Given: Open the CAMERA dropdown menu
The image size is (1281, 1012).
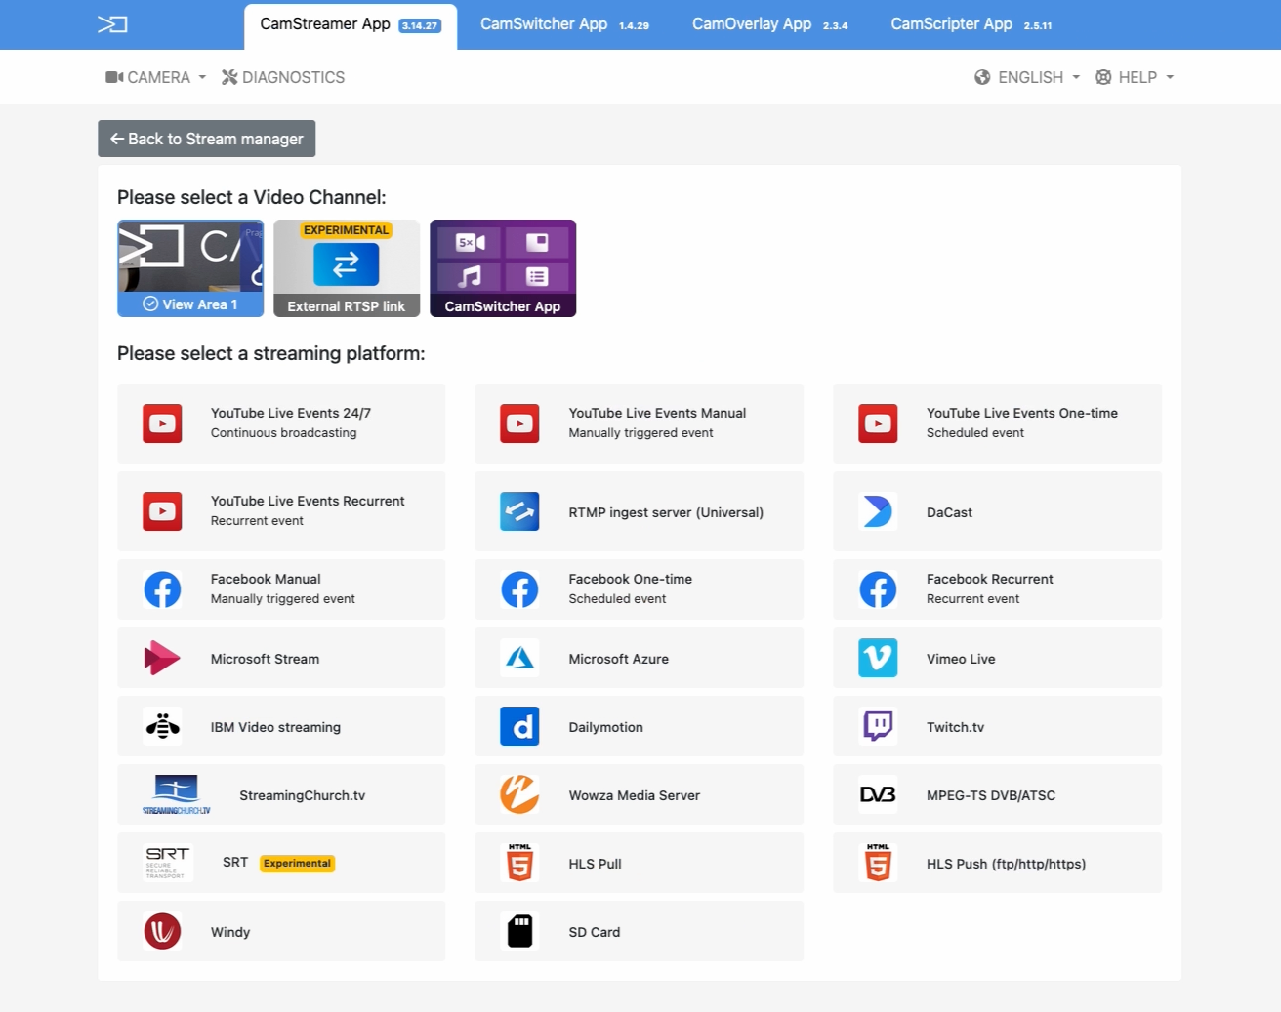Looking at the screenshot, I should pyautogui.click(x=156, y=77).
